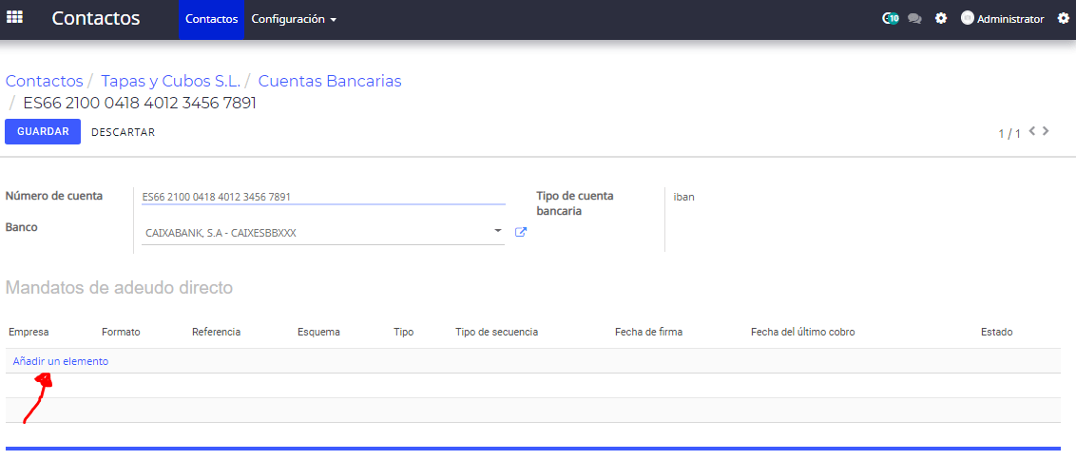This screenshot has height=460, width=1076.
Task: Open the Administrator user menu
Action: (x=1003, y=19)
